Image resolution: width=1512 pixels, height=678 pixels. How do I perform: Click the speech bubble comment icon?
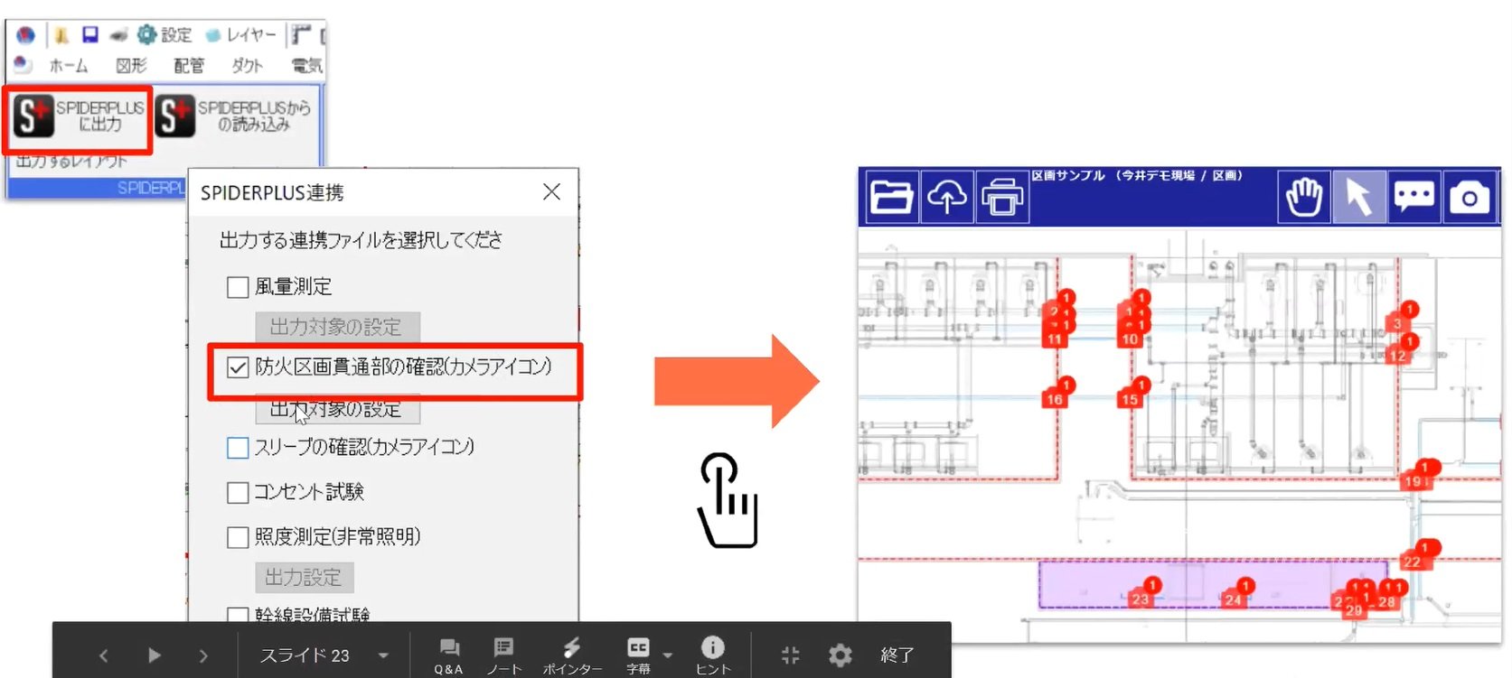[x=1414, y=196]
